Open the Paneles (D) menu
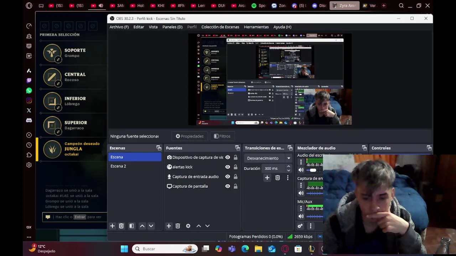This screenshot has height=256, width=456. (172, 27)
